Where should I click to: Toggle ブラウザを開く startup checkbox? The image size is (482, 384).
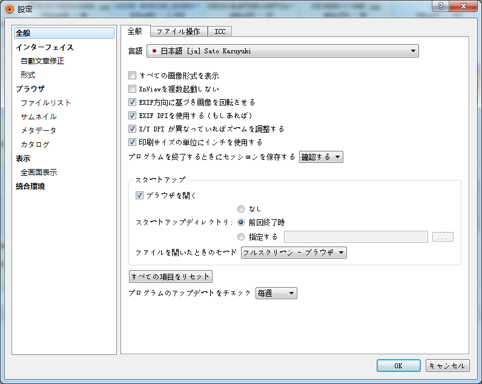click(139, 196)
